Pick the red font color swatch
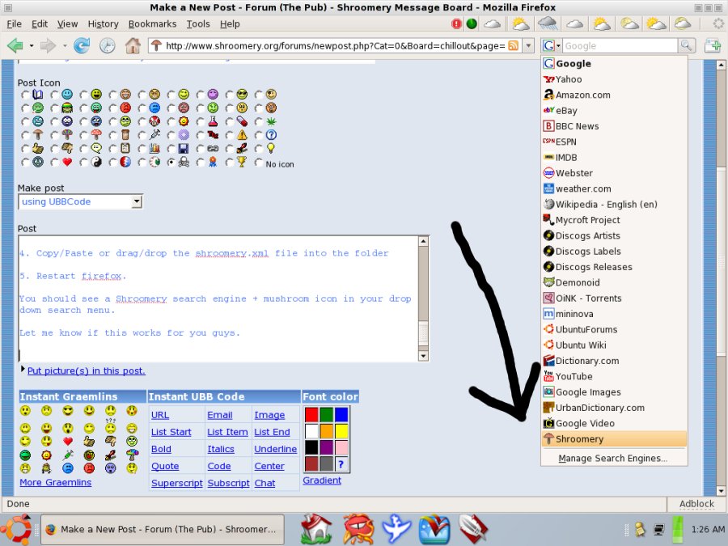The image size is (728, 546). coord(311,415)
